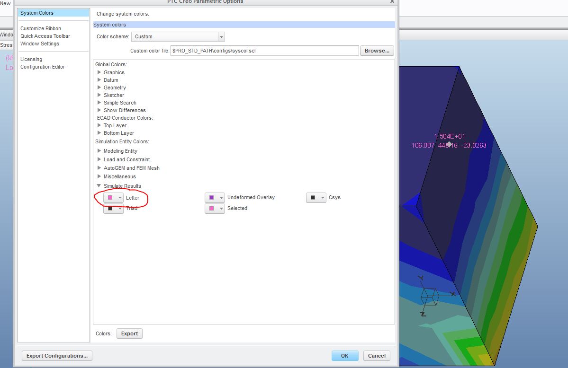The width and height of the screenshot is (568, 368).
Task: Expand the Simple Search group
Action: pos(99,103)
